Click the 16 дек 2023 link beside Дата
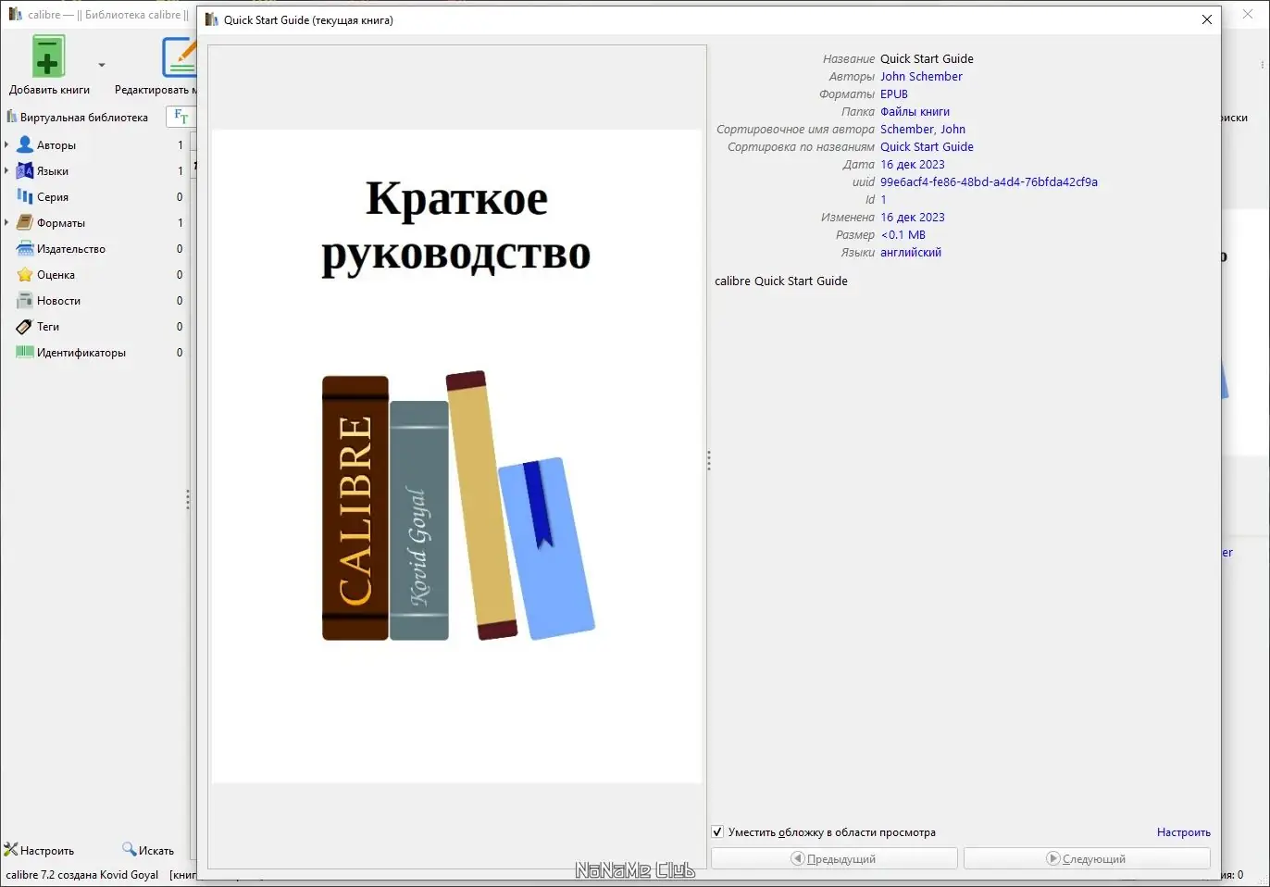The image size is (1270, 887). [x=913, y=165]
